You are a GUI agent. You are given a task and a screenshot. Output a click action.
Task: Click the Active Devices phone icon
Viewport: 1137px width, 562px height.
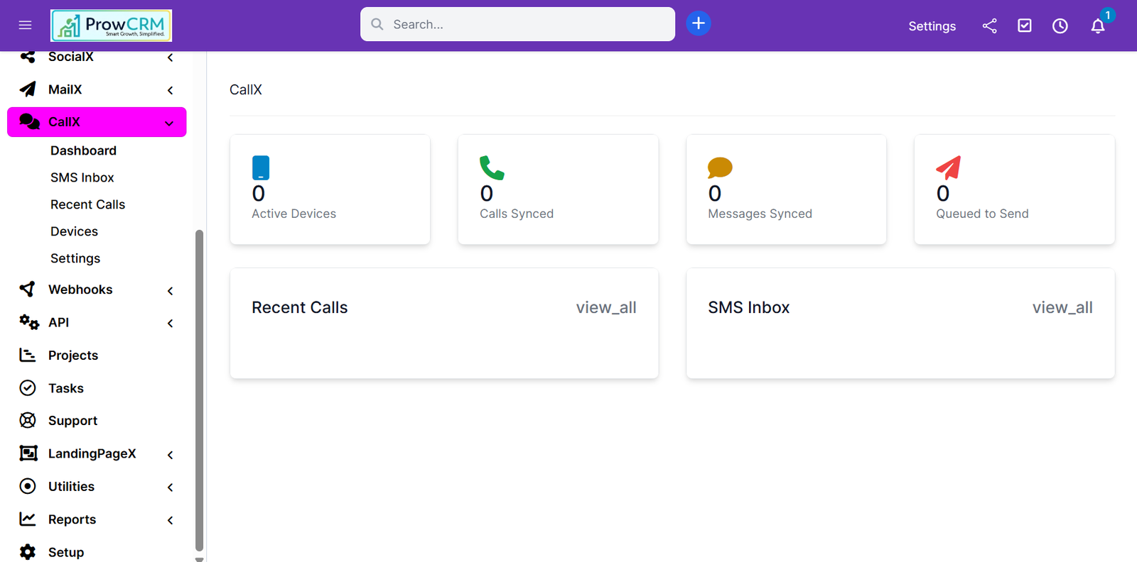[261, 168]
